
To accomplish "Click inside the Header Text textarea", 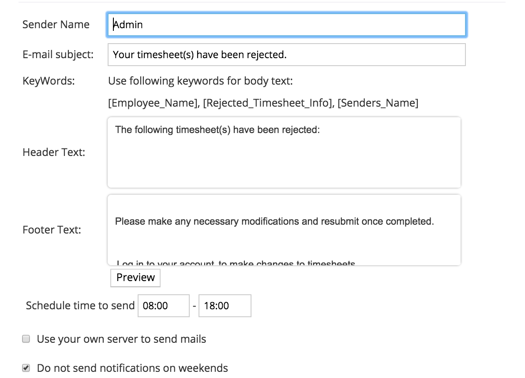I will 284,152.
